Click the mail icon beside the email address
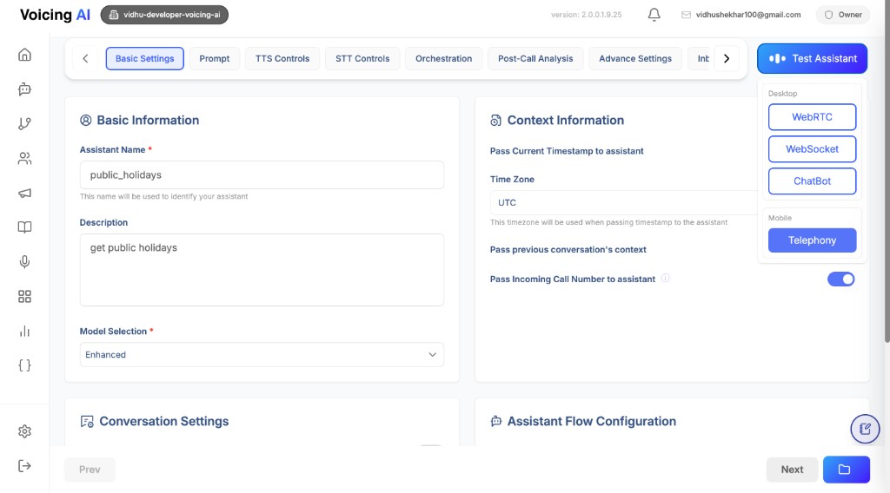 [x=686, y=15]
